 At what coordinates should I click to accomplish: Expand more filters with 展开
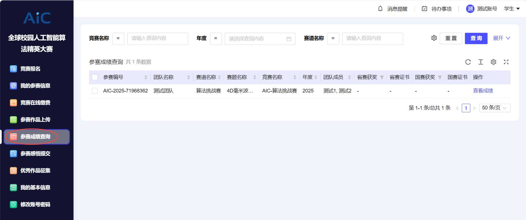point(501,38)
